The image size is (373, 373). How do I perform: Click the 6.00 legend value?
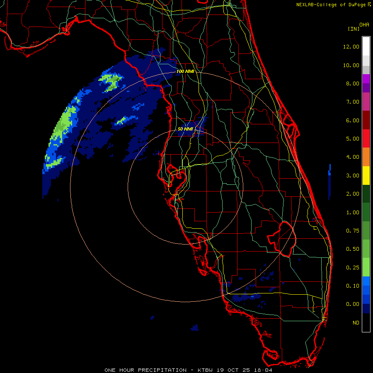[353, 120]
